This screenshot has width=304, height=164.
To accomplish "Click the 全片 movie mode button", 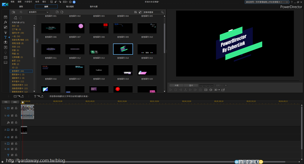I will pos(191,85).
